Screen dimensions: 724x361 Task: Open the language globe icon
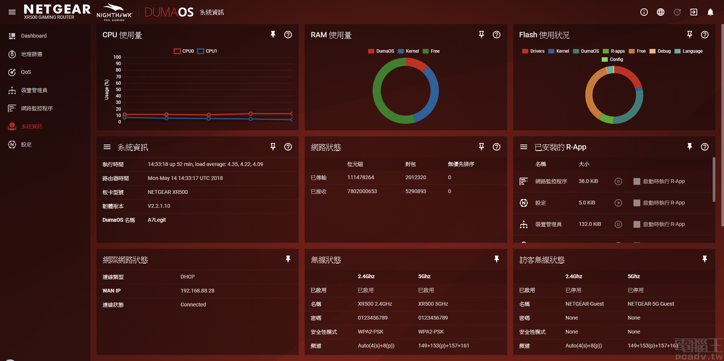660,12
